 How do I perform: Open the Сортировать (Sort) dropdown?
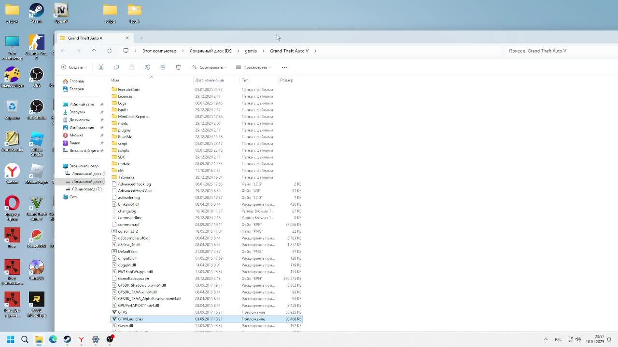210,67
